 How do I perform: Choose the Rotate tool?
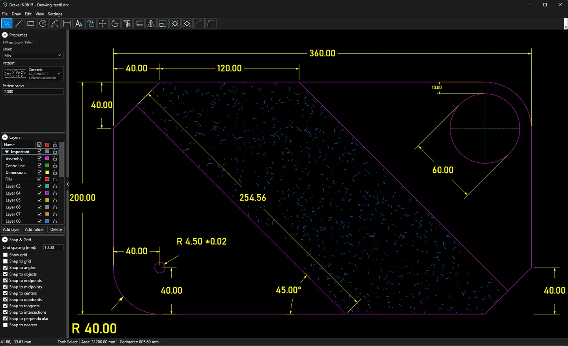(115, 24)
